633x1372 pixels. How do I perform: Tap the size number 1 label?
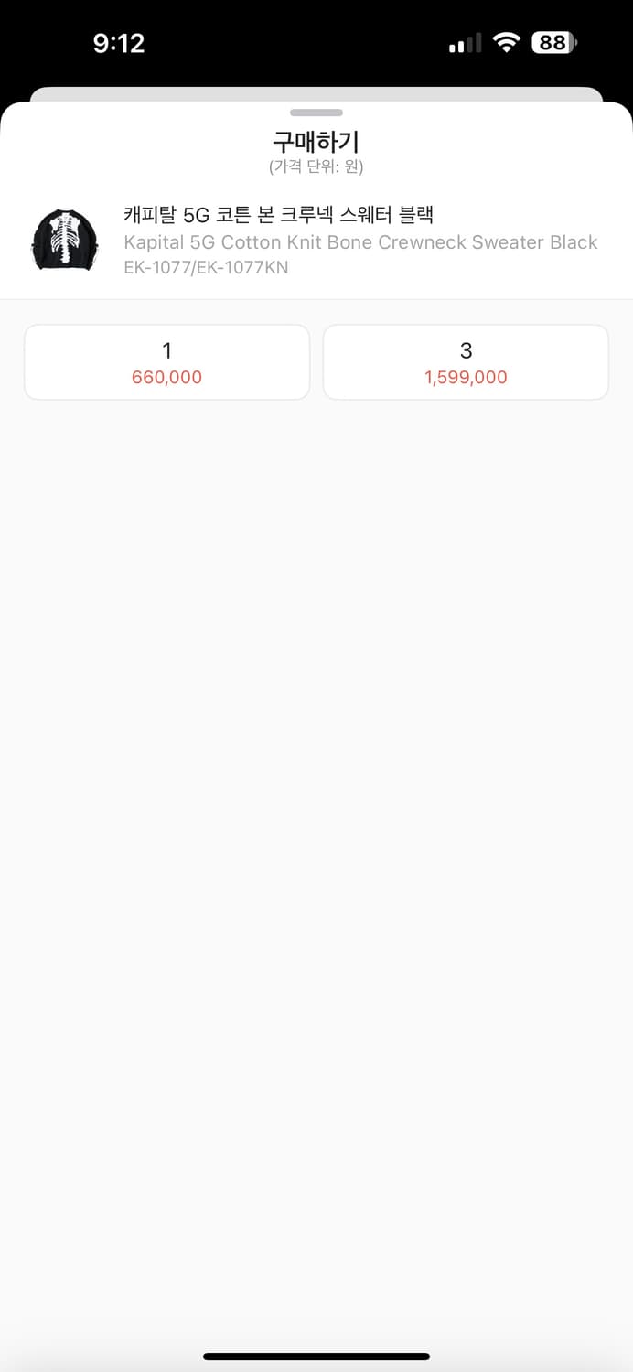click(166, 350)
